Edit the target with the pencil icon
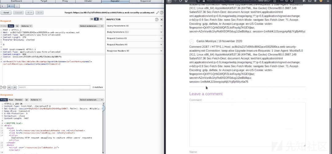 (x=157, y=13)
